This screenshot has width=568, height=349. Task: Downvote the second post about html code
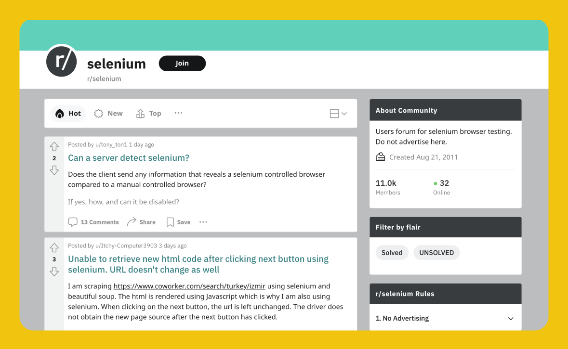point(54,271)
